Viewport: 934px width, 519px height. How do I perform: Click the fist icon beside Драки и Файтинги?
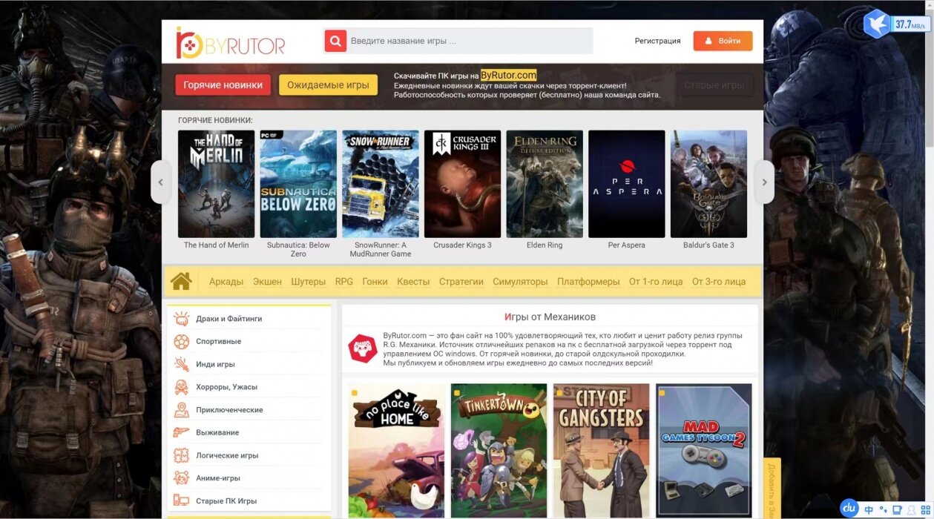point(181,319)
